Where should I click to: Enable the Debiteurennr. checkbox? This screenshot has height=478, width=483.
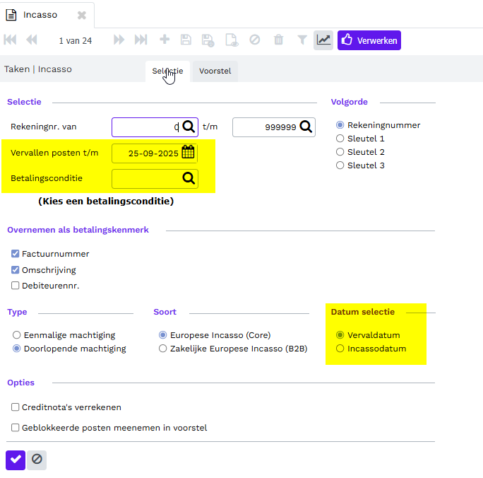(x=16, y=286)
